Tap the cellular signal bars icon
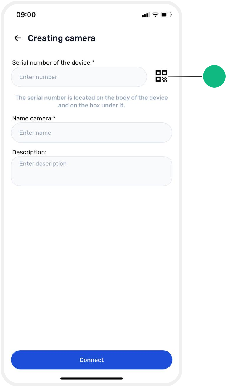233x387 pixels. click(146, 15)
